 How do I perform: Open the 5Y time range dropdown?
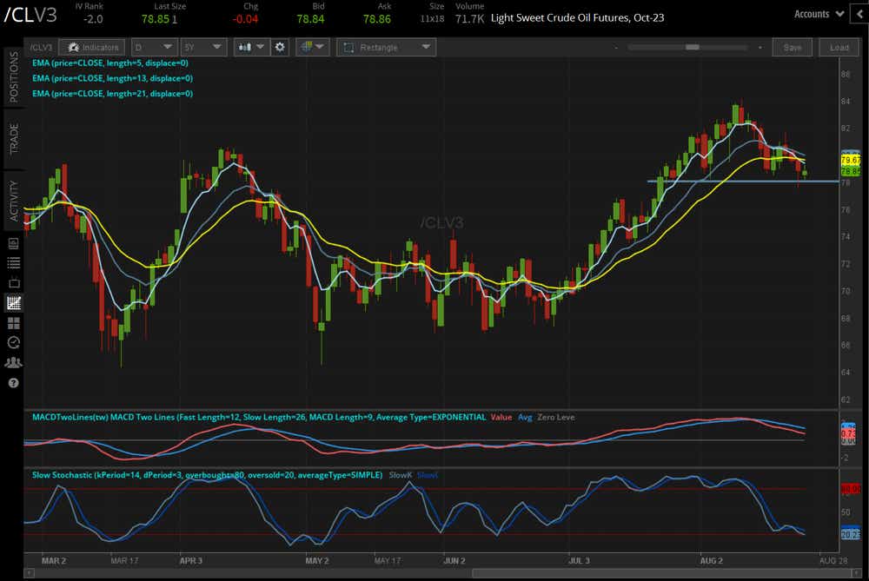[204, 48]
